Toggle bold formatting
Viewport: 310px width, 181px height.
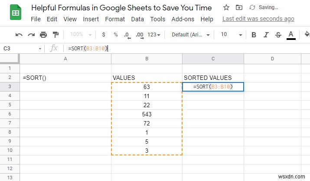254,35
